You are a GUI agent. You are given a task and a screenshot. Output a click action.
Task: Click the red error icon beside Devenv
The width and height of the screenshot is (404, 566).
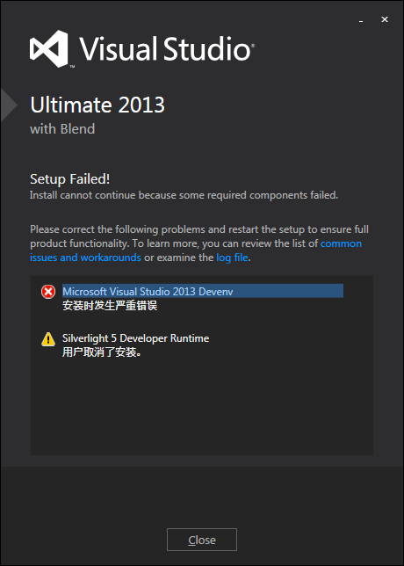tap(48, 291)
